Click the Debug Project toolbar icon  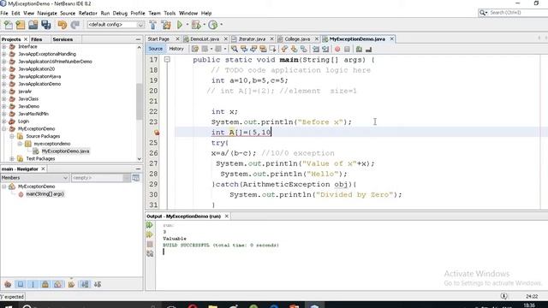(x=196, y=25)
